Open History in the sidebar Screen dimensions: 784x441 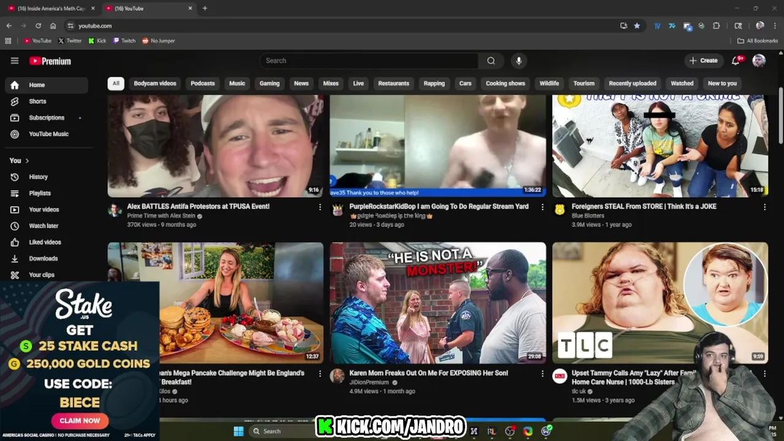point(47,177)
